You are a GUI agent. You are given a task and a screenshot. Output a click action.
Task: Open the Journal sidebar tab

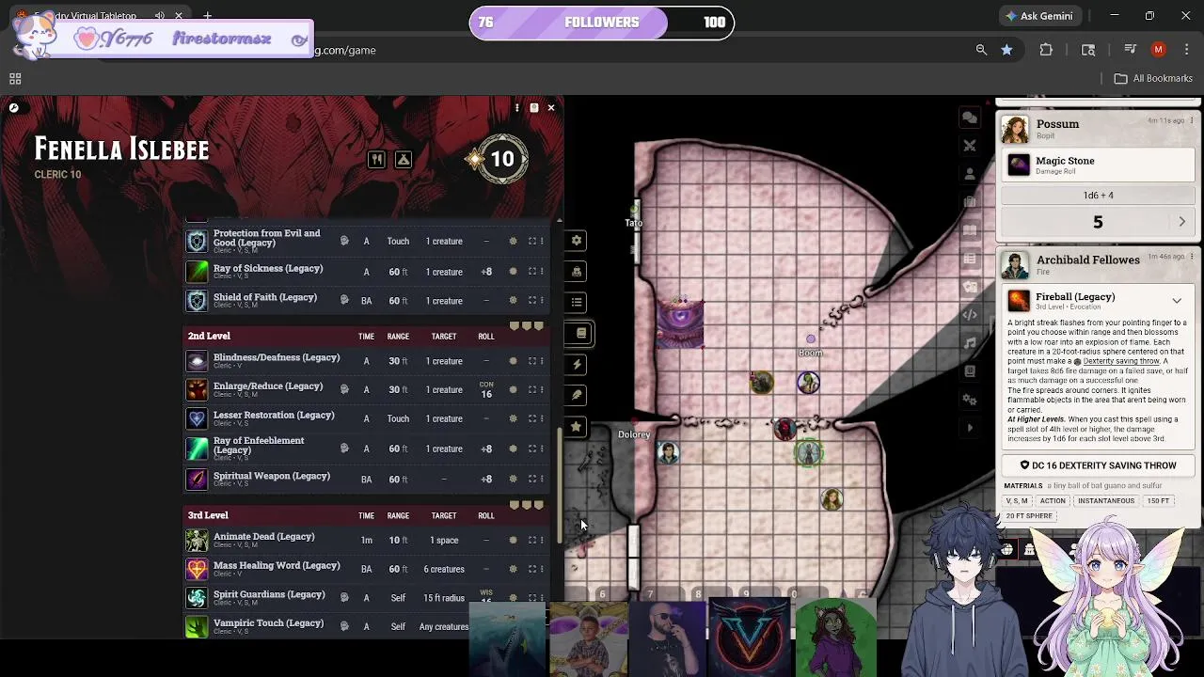[970, 230]
